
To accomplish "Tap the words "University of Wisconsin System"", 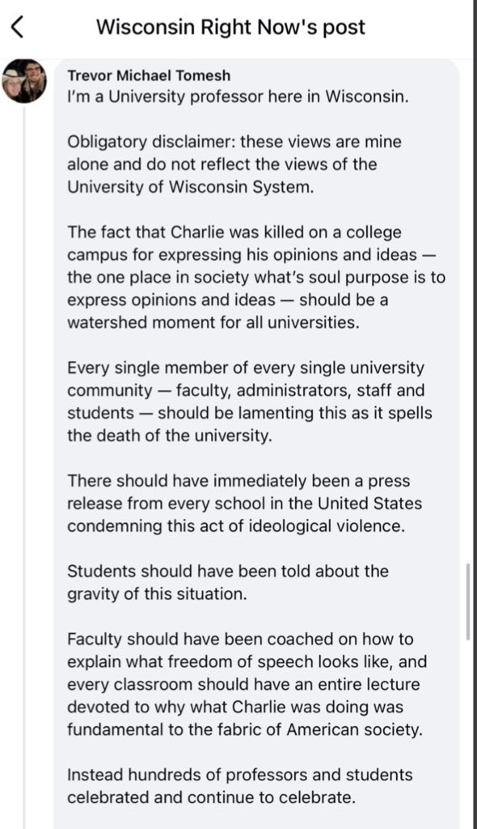I will (x=190, y=187).
